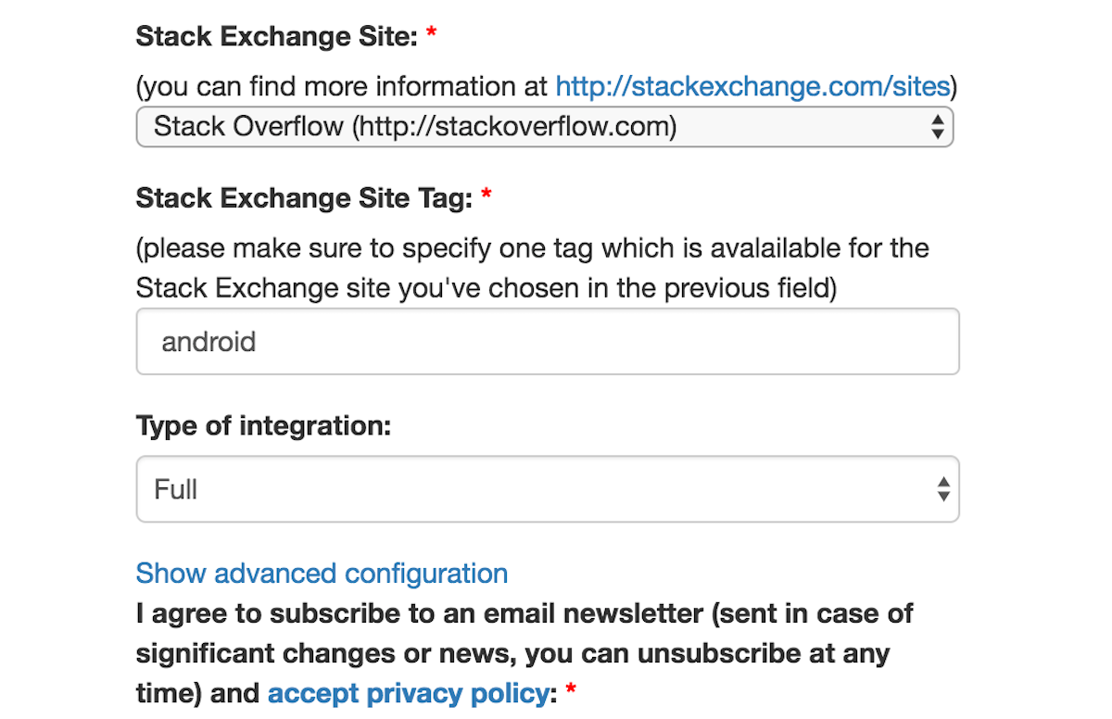Click the 'Stack Overflow (http://stackoverflow.com)' selected value

[x=414, y=127]
